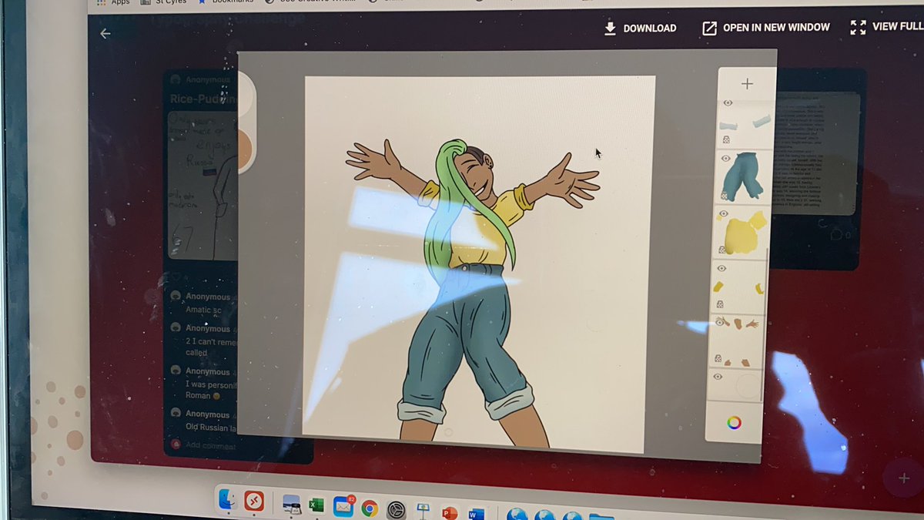Open Excel from the dock
This screenshot has height=520, width=924.
click(x=316, y=506)
